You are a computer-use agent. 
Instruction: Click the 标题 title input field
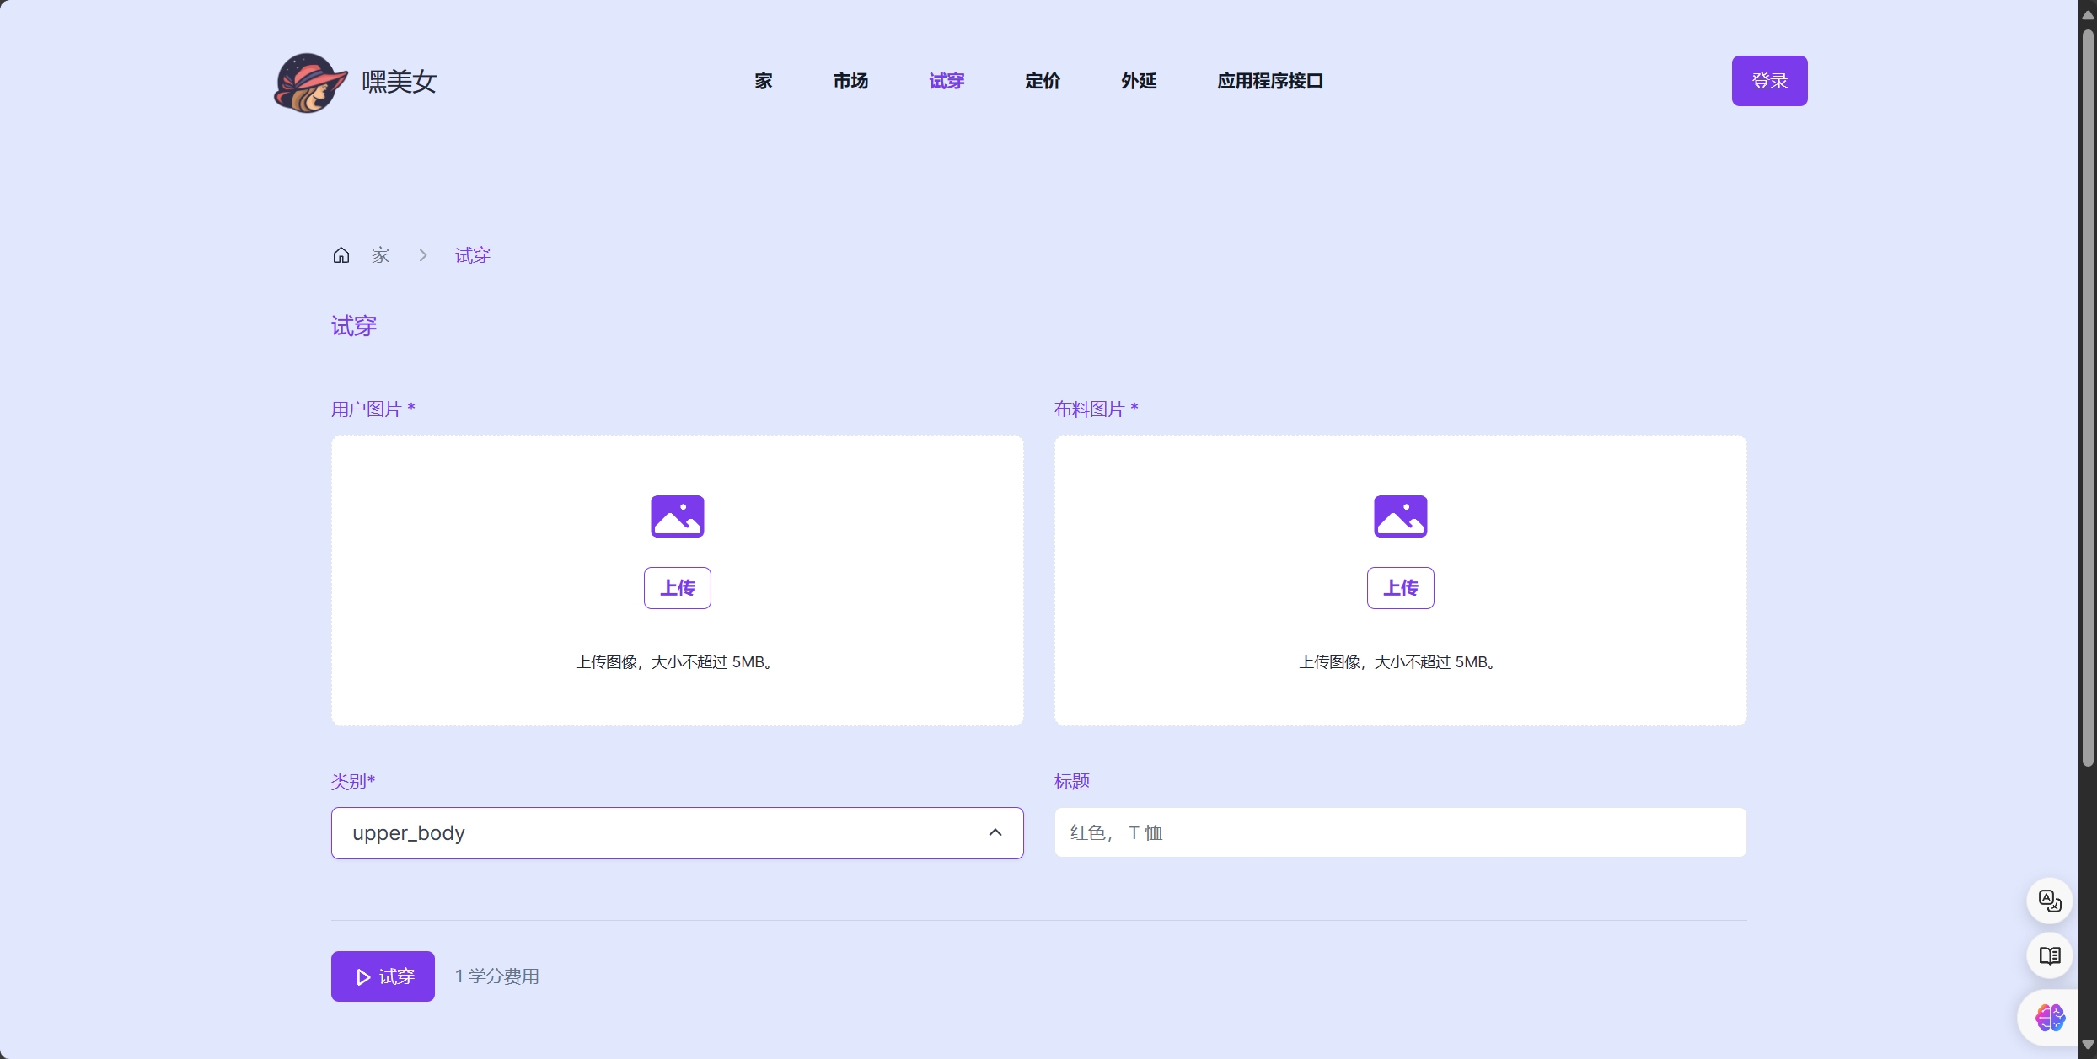pyautogui.click(x=1400, y=832)
